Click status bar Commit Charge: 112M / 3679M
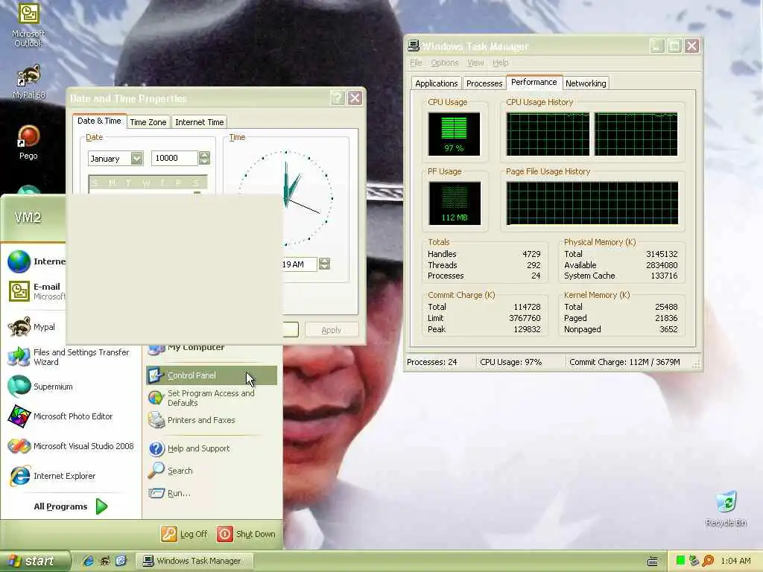 624,362
